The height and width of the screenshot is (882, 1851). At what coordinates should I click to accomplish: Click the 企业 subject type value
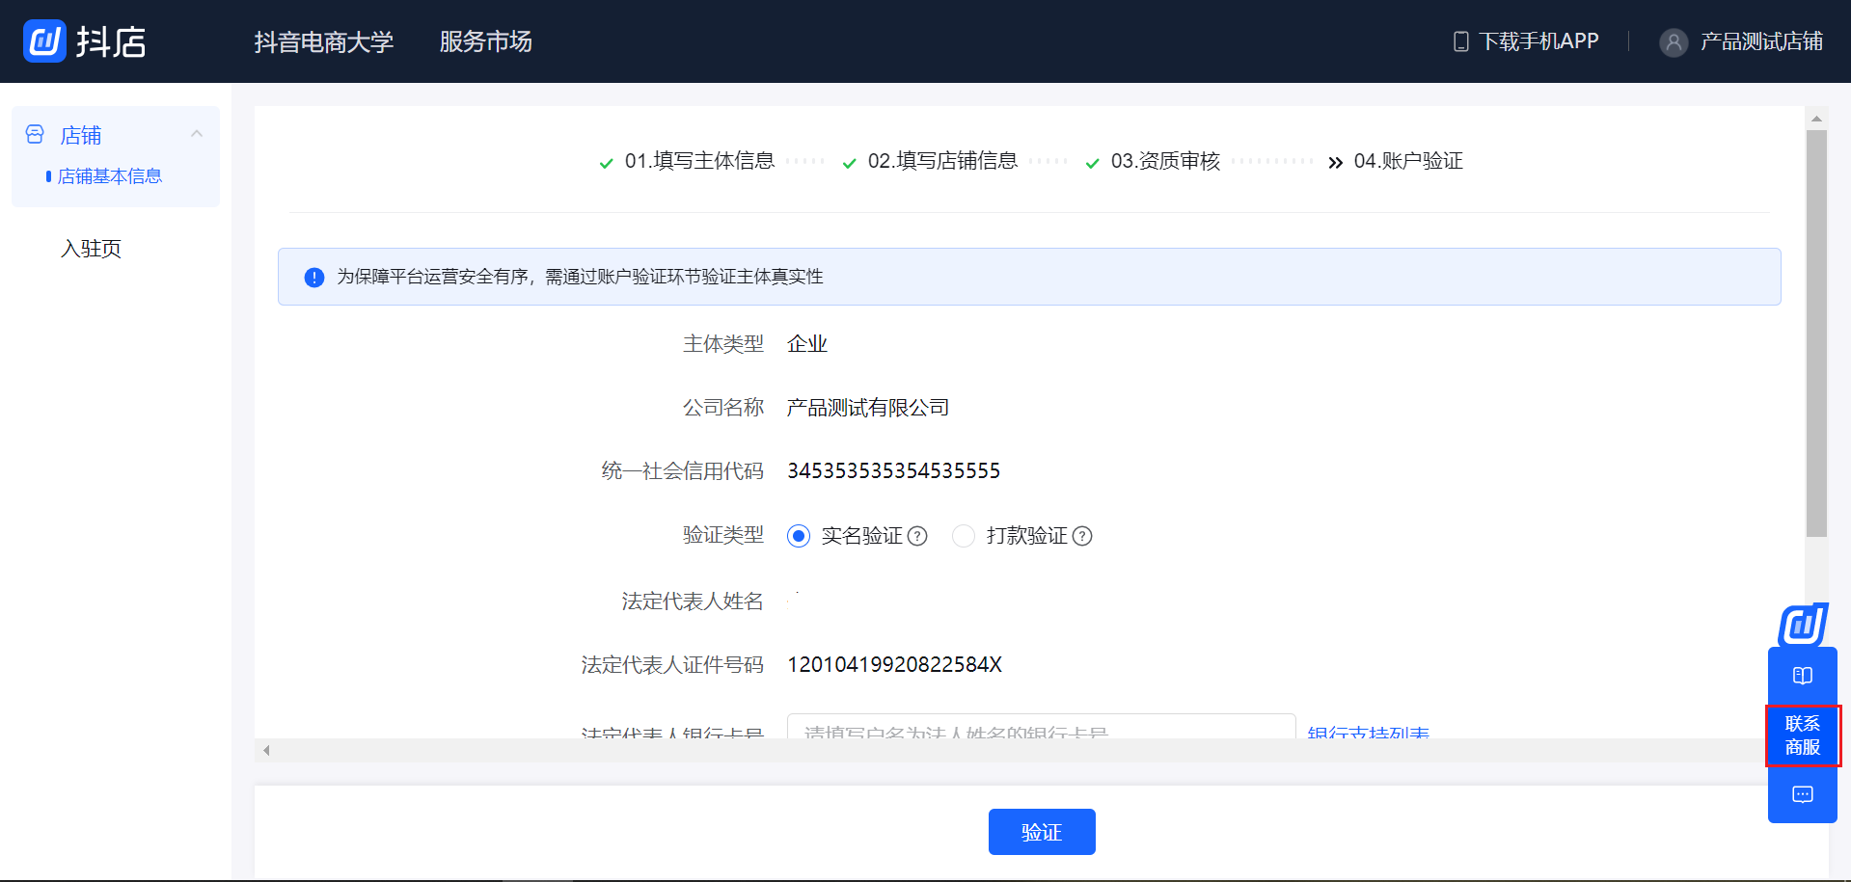[807, 344]
